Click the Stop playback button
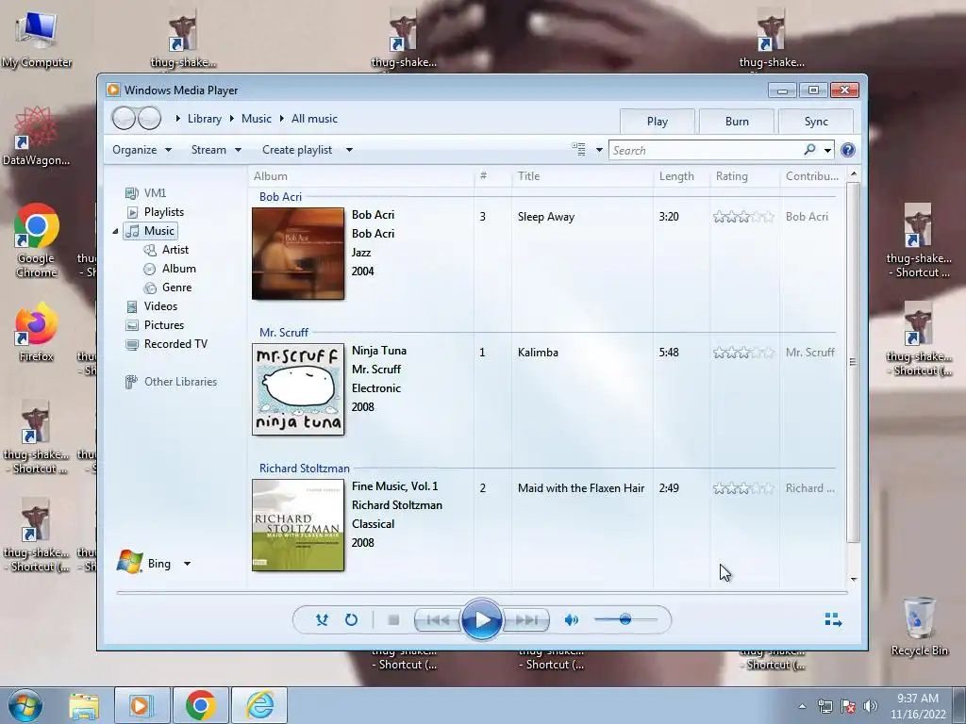966x724 pixels. [x=393, y=620]
